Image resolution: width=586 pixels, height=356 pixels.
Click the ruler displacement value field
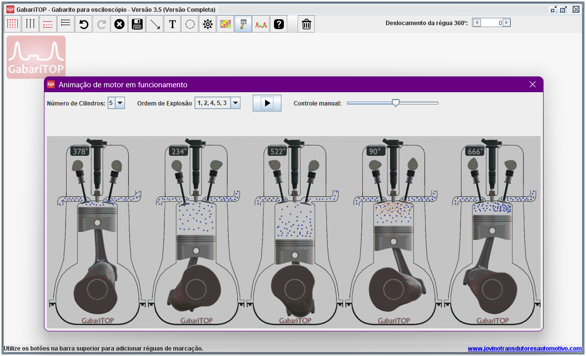[492, 23]
